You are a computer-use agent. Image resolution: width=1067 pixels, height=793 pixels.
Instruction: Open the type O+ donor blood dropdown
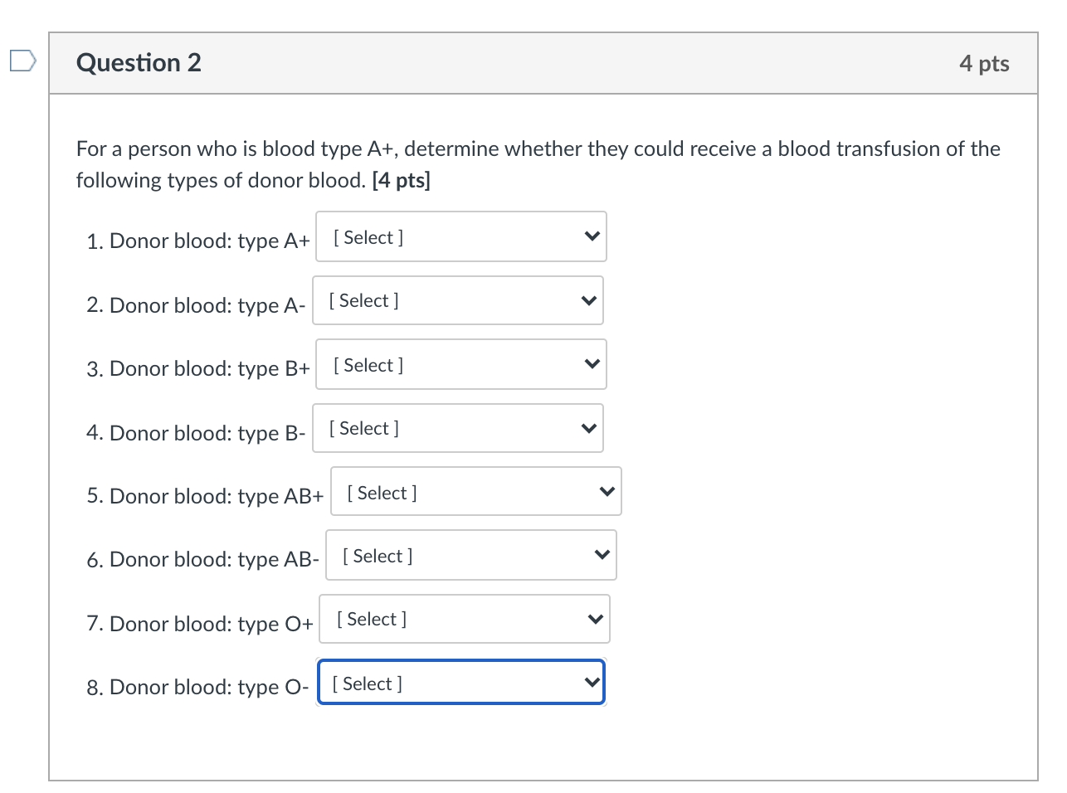coord(465,619)
